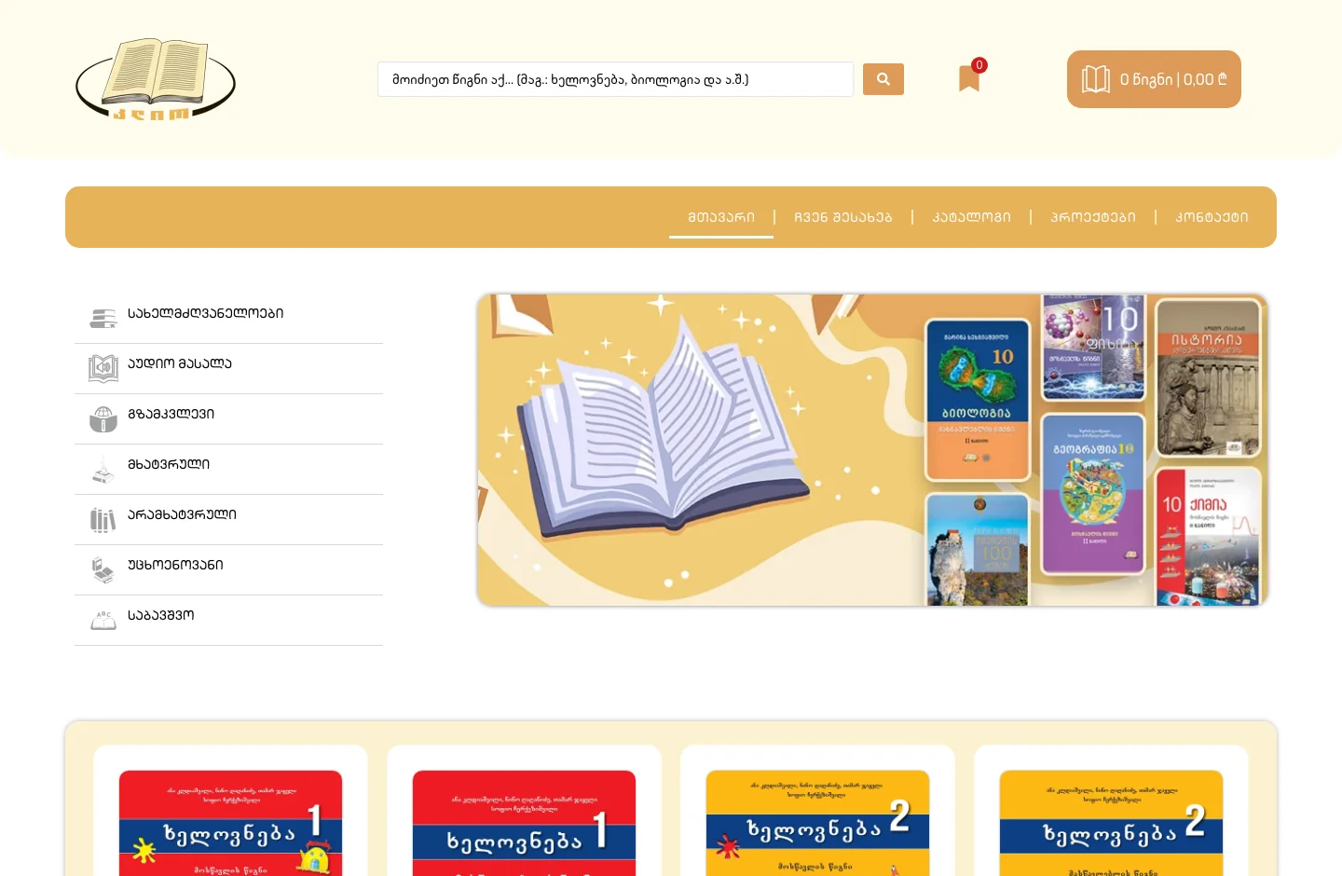The height and width of the screenshot is (876, 1342).
Task: Open the მთავარი menu item
Action: pos(721,217)
